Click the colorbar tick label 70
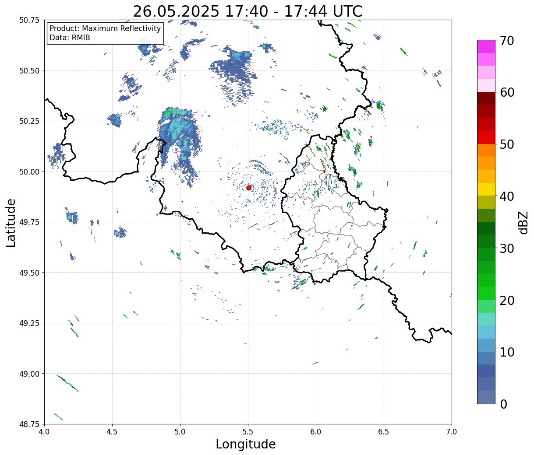Viewport: 534px width, 455px height. coord(507,41)
